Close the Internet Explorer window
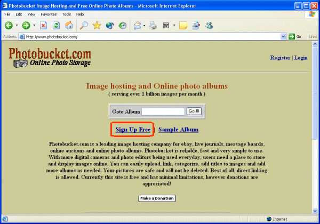320x224 pixels. 314,6
